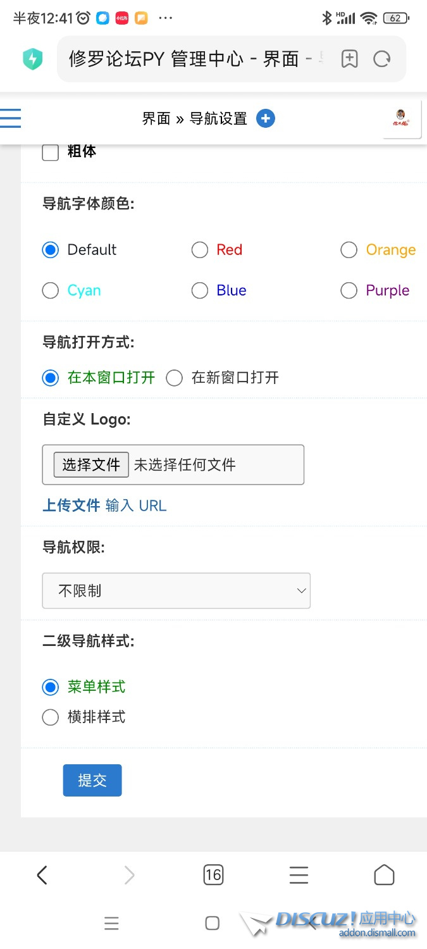427x949 pixels.
Task: Tap the blue plus icon beside 导航设置
Action: tap(266, 118)
